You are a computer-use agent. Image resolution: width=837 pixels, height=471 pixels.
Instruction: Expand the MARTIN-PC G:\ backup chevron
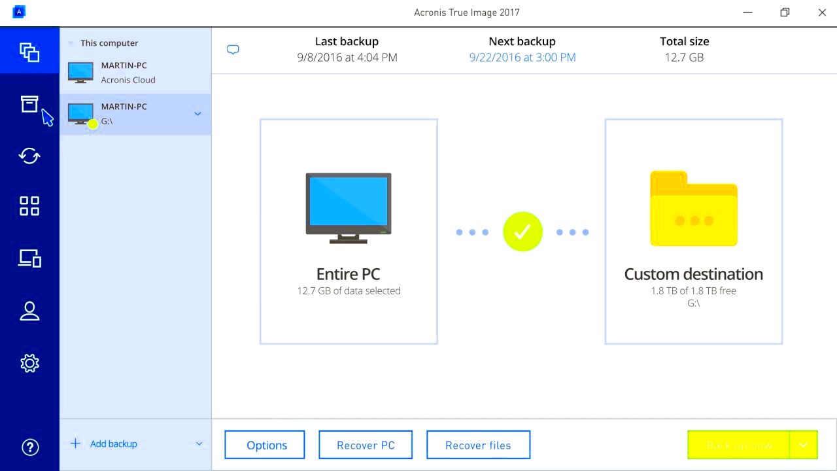coord(197,114)
